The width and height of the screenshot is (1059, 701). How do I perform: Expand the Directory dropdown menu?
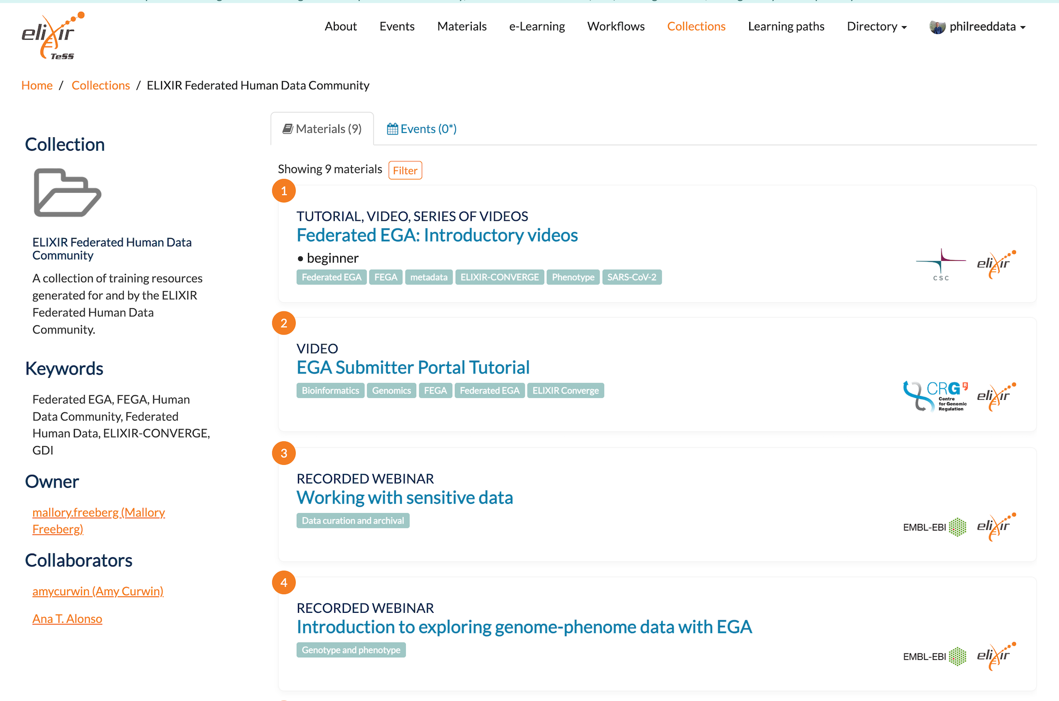click(x=876, y=27)
